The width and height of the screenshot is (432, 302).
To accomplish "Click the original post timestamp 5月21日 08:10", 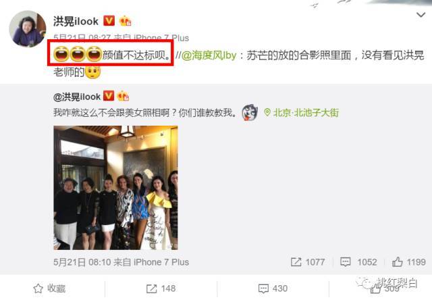I will [82, 262].
